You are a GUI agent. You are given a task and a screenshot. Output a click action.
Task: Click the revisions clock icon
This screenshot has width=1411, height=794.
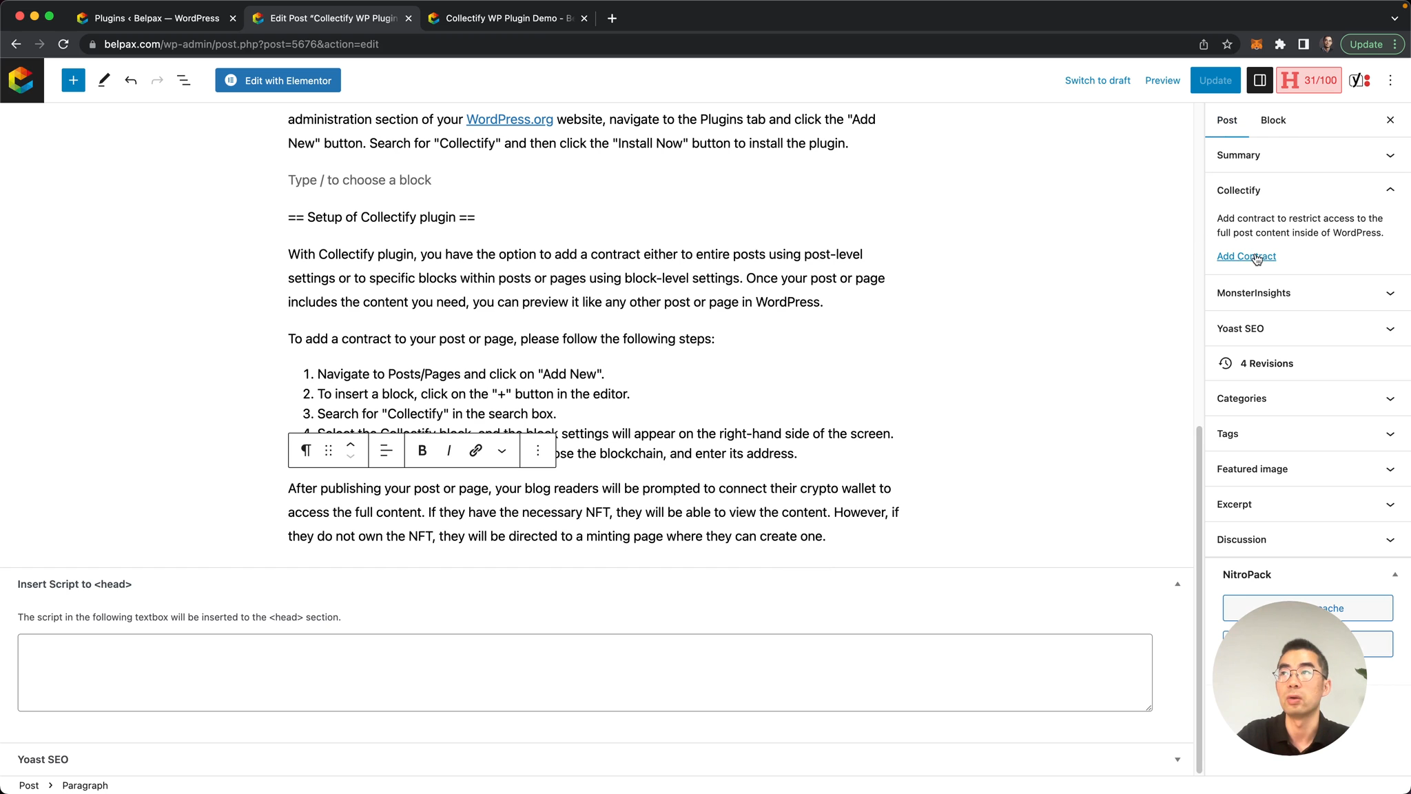(1225, 363)
